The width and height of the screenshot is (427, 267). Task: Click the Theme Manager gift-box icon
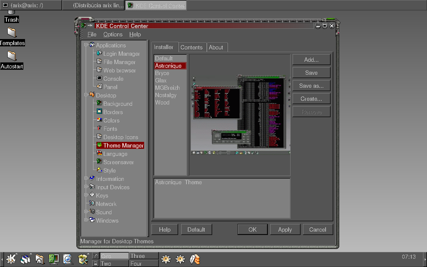(99, 145)
